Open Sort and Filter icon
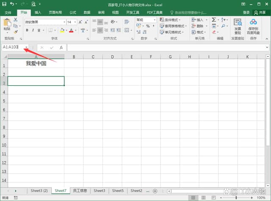The width and height of the screenshot is (271, 201). 224,20
